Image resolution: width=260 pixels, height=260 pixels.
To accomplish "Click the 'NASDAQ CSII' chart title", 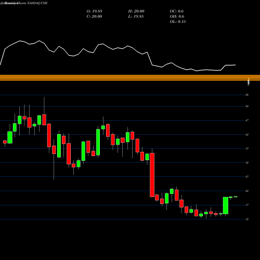I will [x=37, y=3].
